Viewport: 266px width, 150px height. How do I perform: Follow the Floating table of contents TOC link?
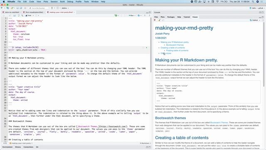177,50
